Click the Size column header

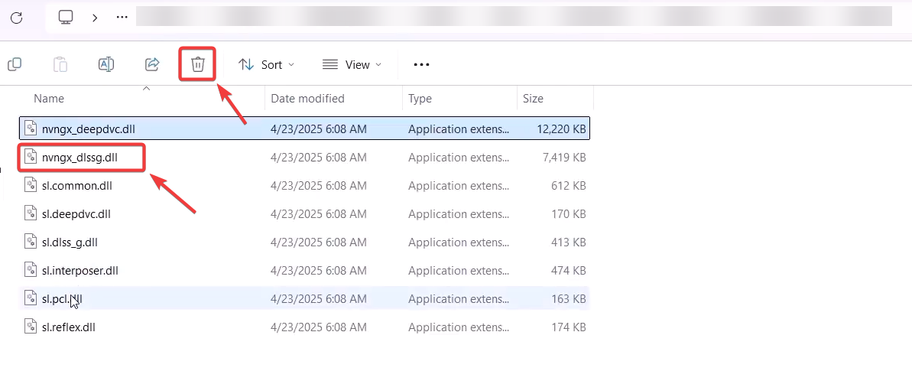tap(533, 99)
